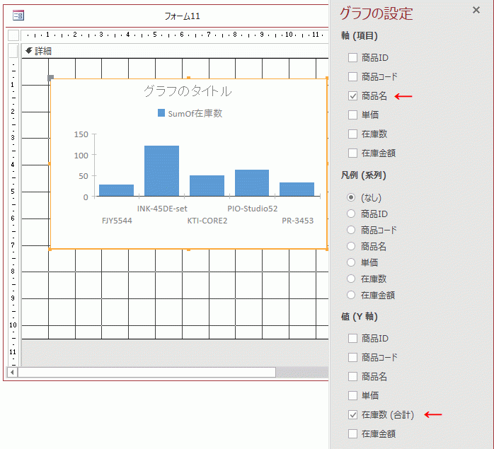Click the 150 value on Y axis
The height and width of the screenshot is (449, 494).
click(x=81, y=134)
